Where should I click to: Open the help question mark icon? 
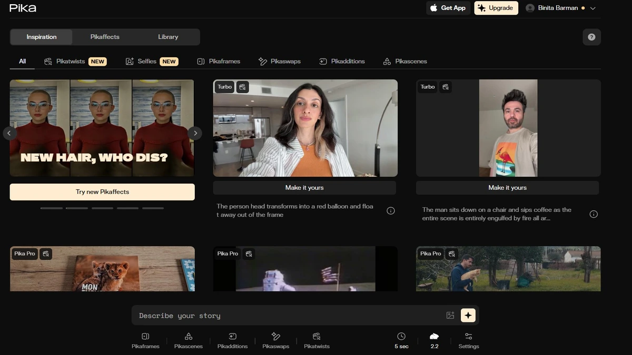click(x=591, y=37)
